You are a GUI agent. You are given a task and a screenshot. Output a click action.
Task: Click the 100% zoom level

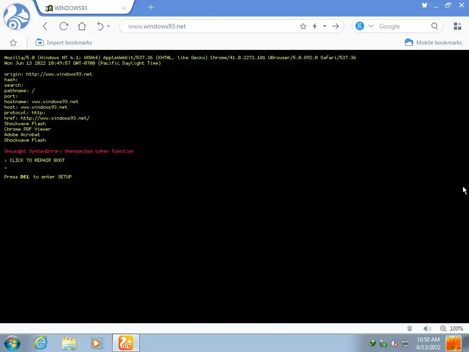(457, 329)
